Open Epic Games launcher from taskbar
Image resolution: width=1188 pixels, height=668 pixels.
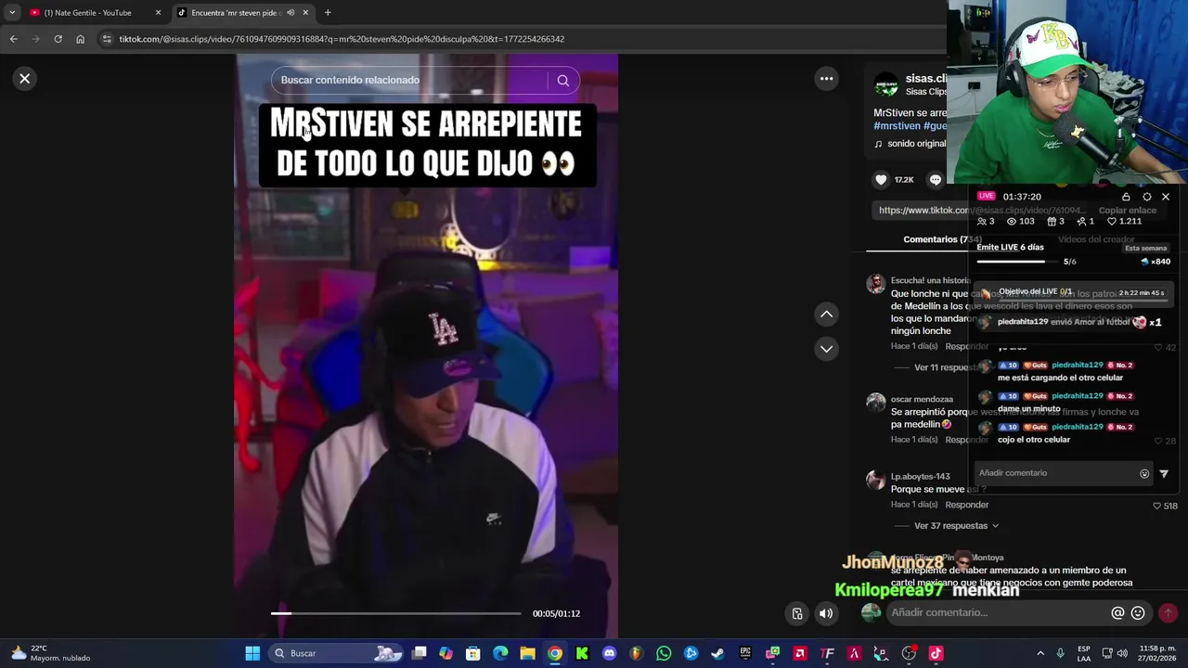pos(745,653)
